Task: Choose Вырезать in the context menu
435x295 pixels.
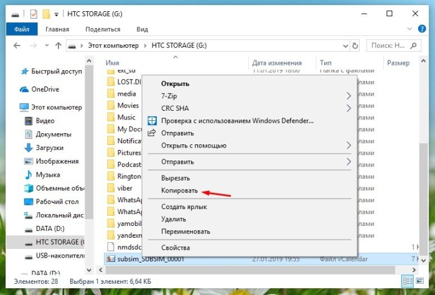Action: click(175, 178)
